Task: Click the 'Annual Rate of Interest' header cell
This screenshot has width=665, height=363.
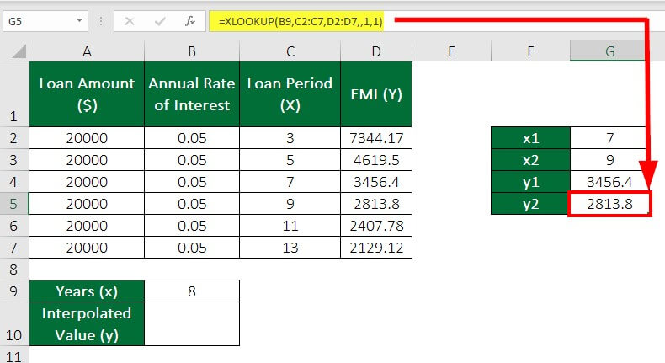Action: click(192, 93)
